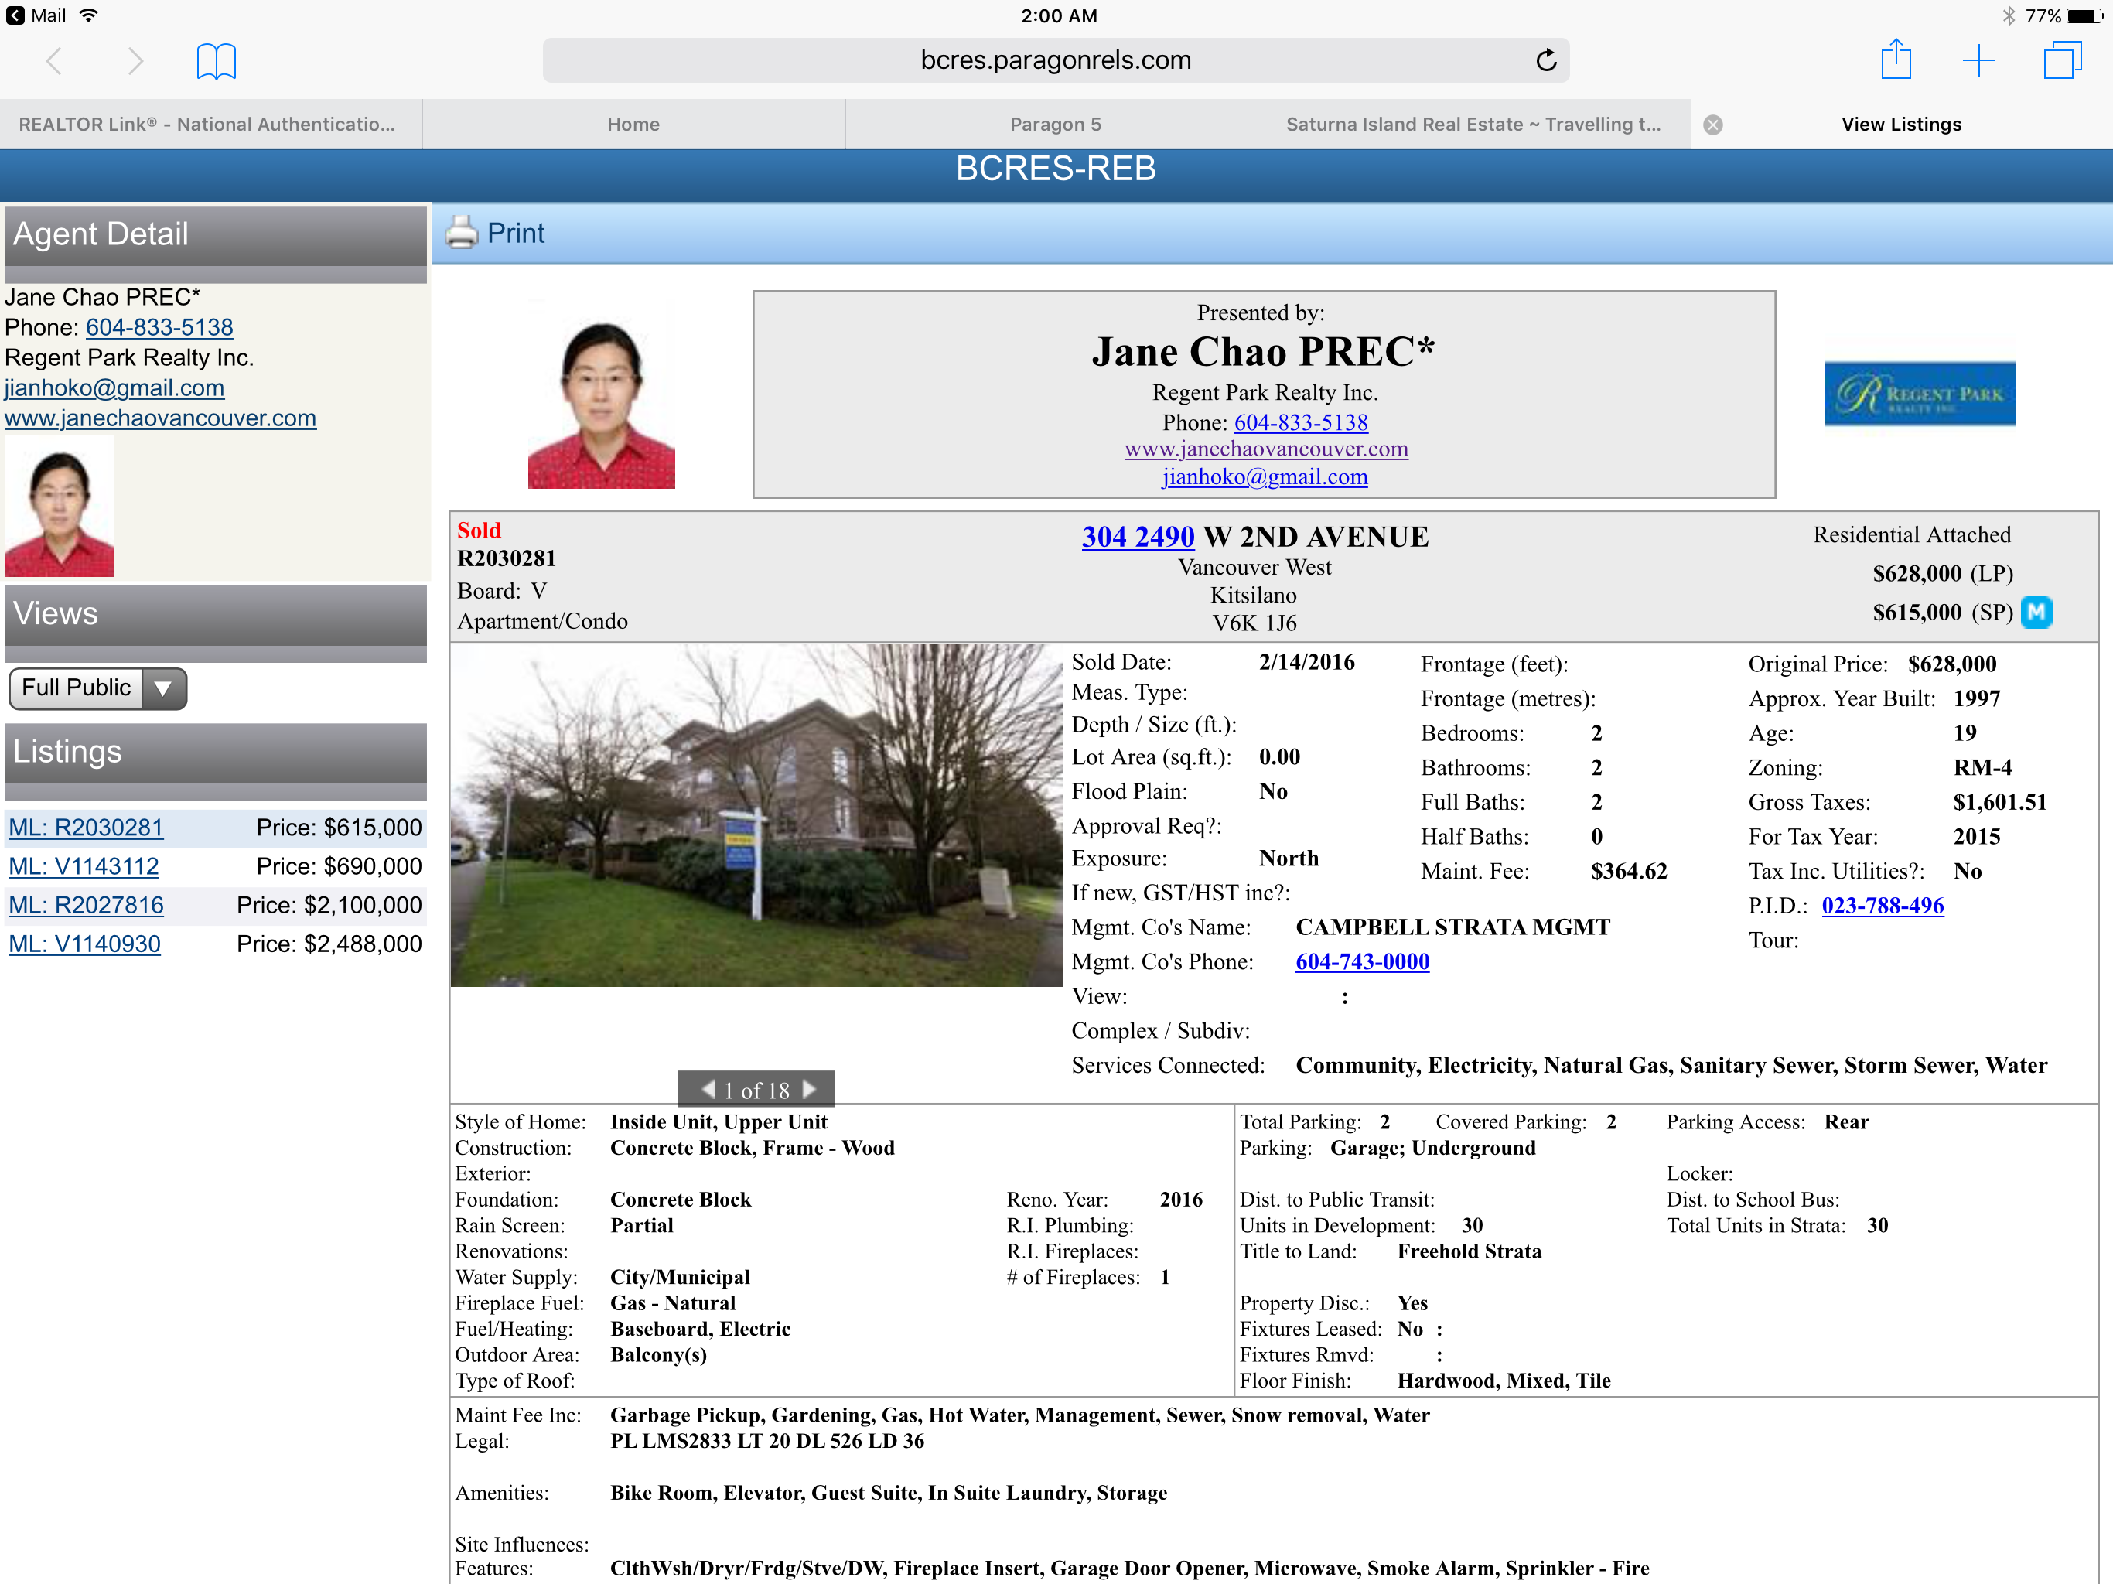Switch to Saturna Island Real Estate tab
Viewport: 2113px width, 1584px height.
(x=1472, y=125)
